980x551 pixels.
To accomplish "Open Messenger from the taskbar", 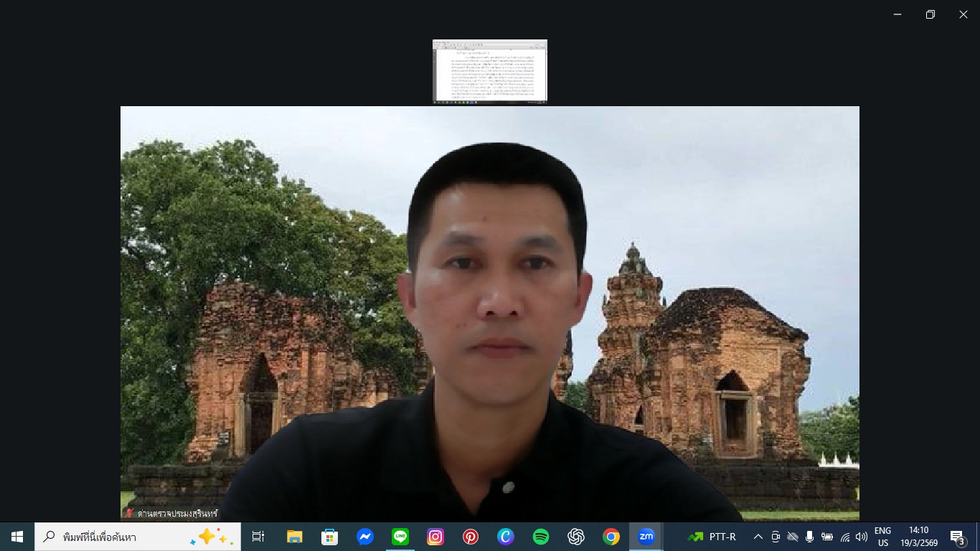I will click(x=365, y=536).
